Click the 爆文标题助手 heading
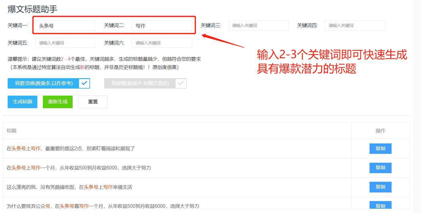 (32, 9)
